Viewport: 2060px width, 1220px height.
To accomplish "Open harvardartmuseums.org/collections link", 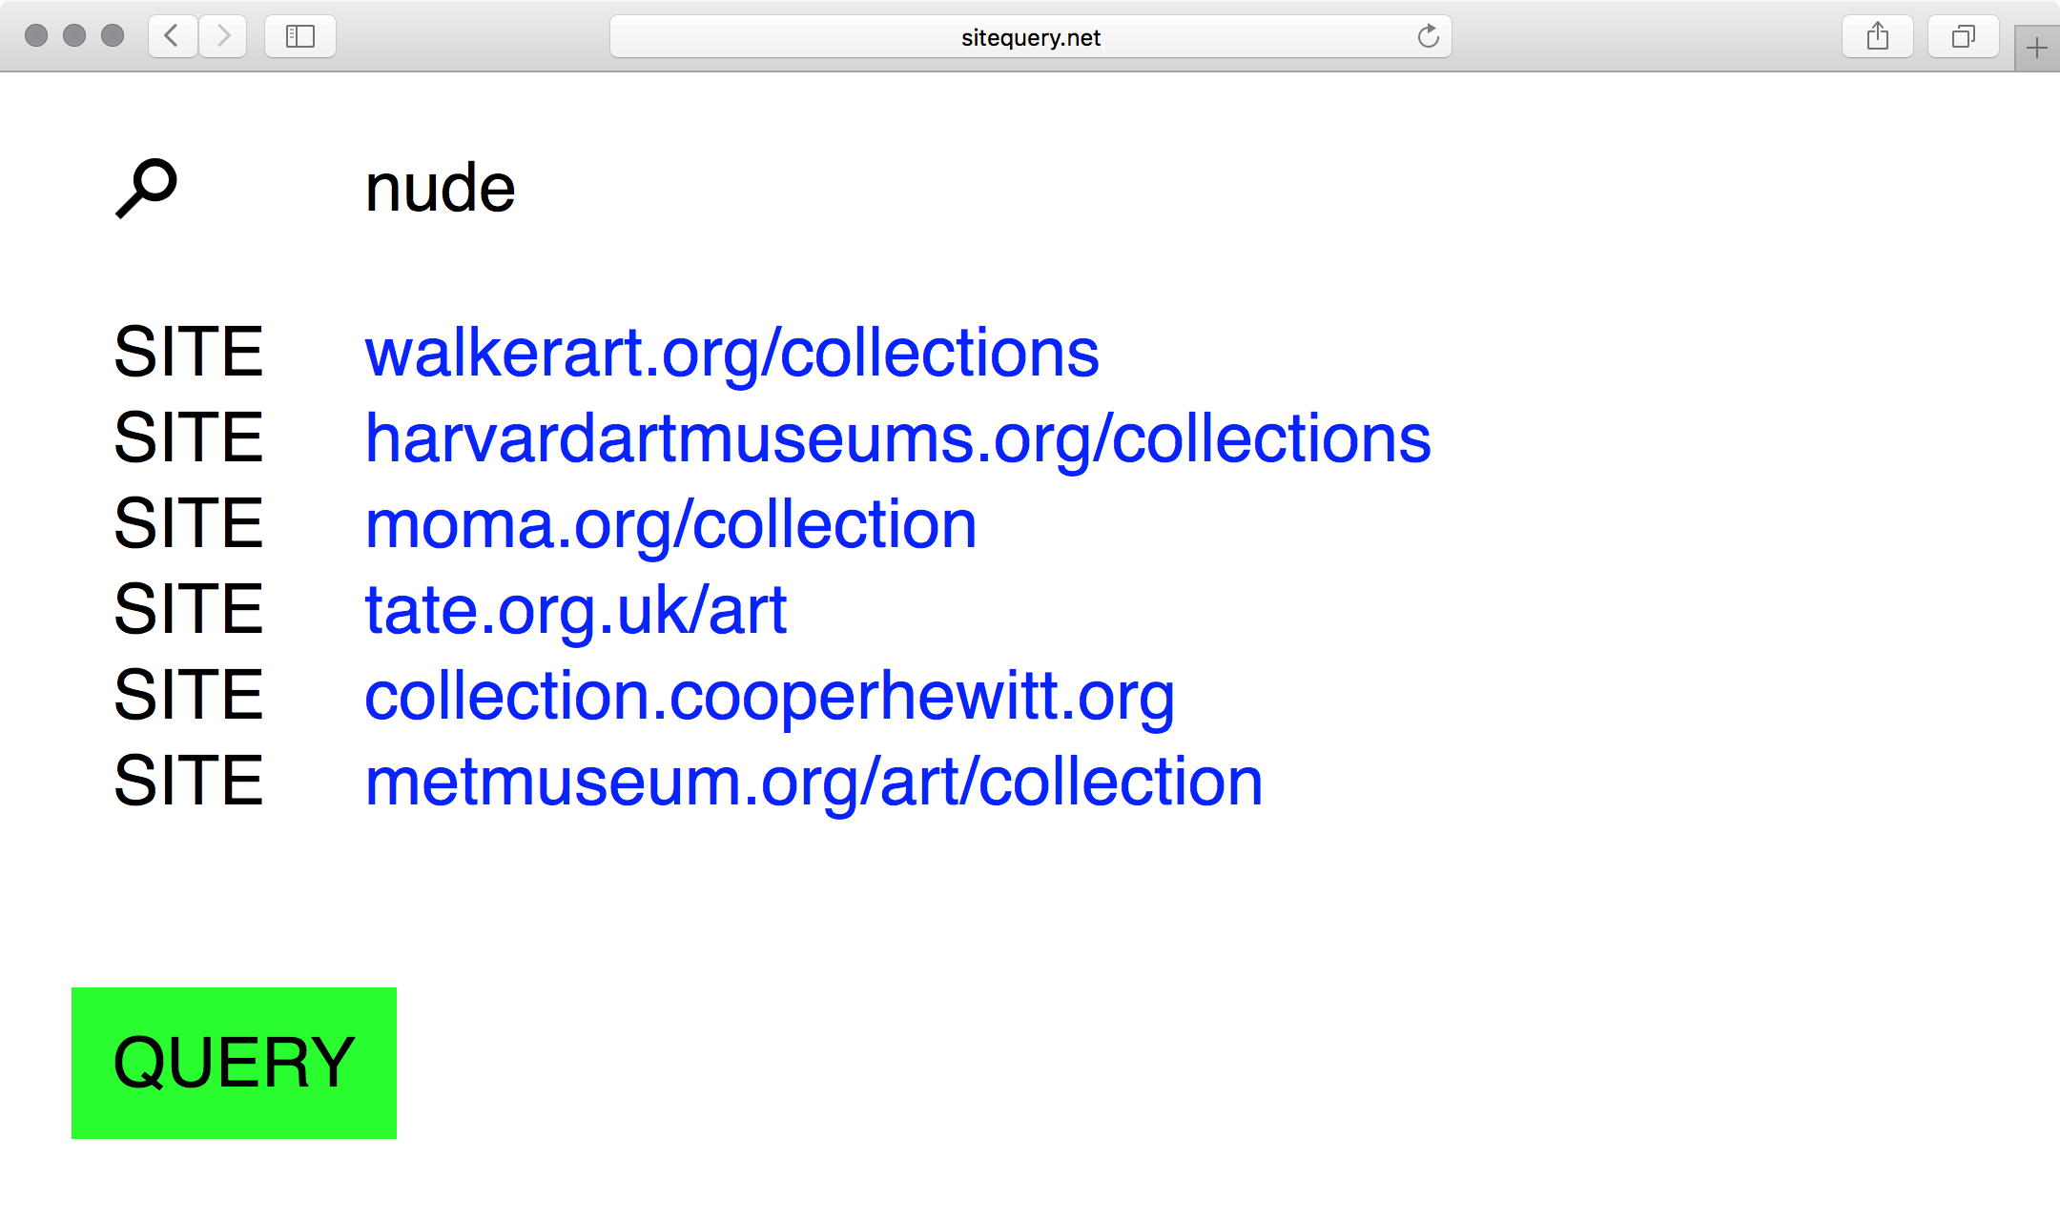I will pos(897,438).
